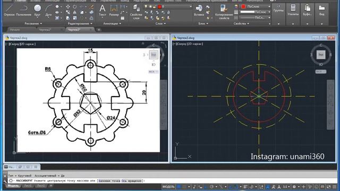Click the command line customize wrench icon
The width and height of the screenshot is (340, 191).
tap(5, 181)
